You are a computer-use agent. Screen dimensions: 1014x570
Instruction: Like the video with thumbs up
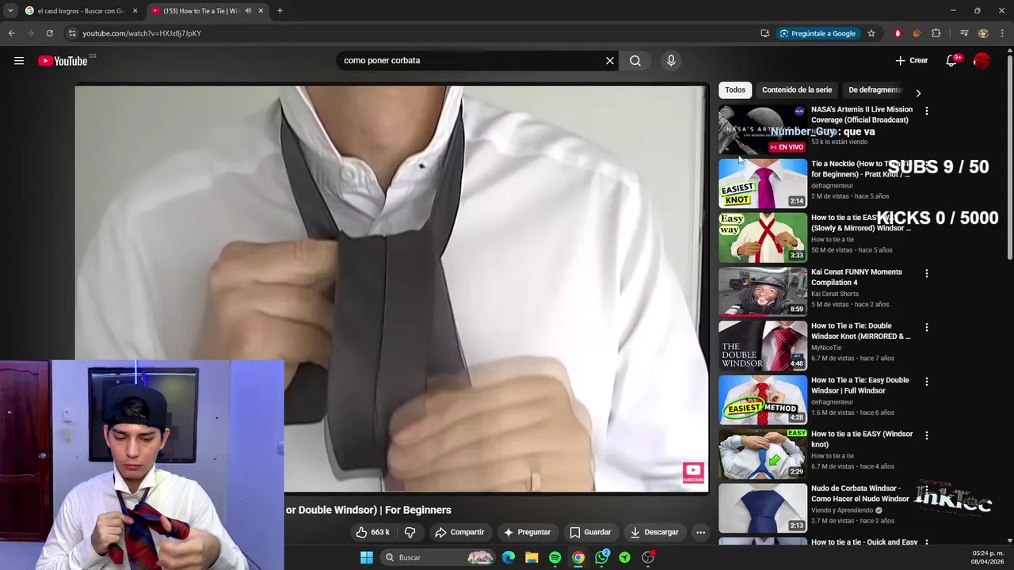372,532
